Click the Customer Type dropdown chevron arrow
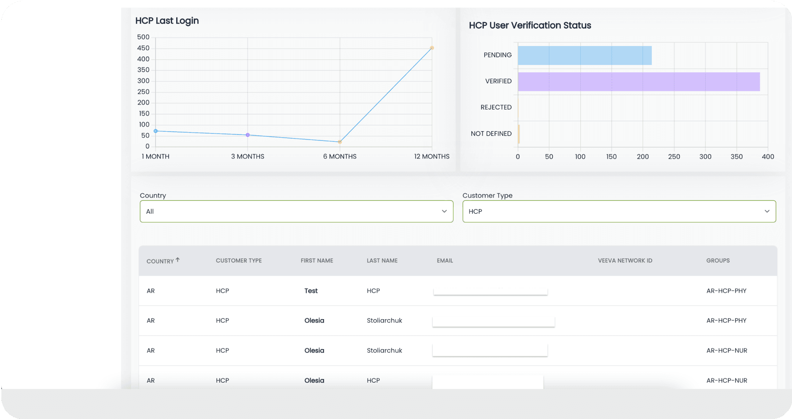The image size is (792, 419). [x=767, y=211]
